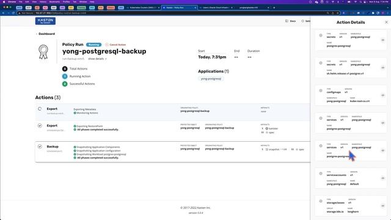The image size is (391, 220).
Task: Click the spec artifact in Backup row
Action: tap(300, 149)
